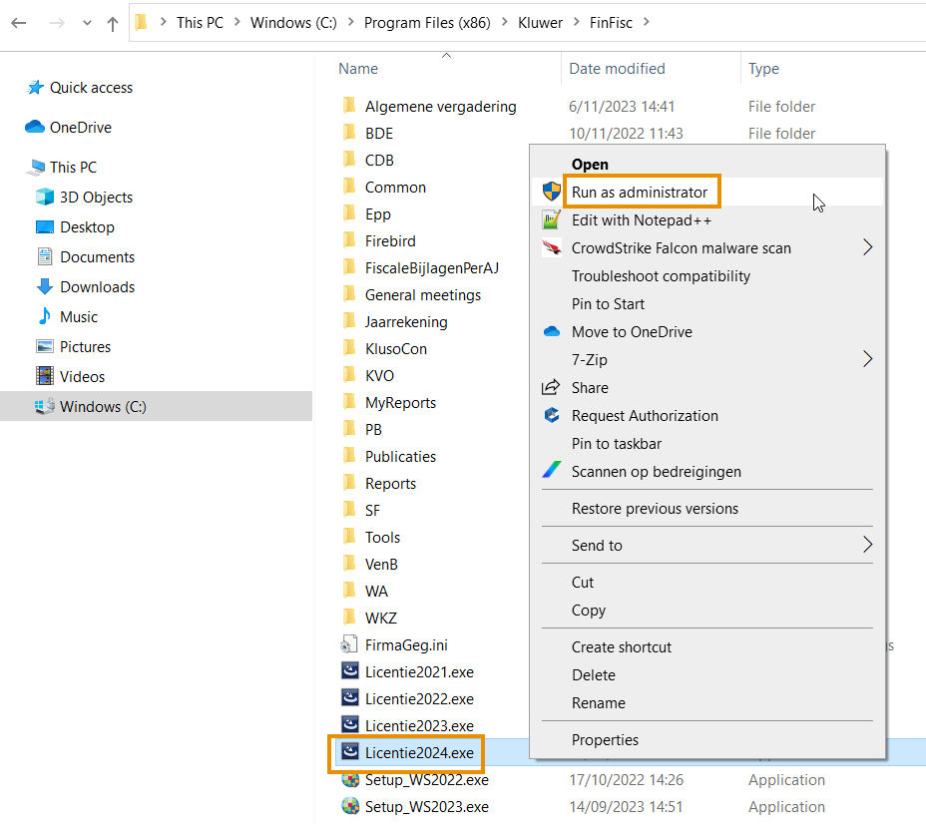926x829 pixels.
Task: Expand the 7-Zip submenu
Action: (867, 359)
